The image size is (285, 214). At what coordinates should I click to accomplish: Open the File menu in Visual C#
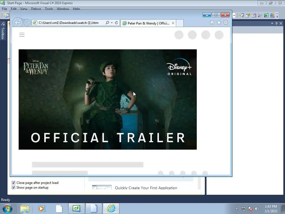[x=4, y=9]
